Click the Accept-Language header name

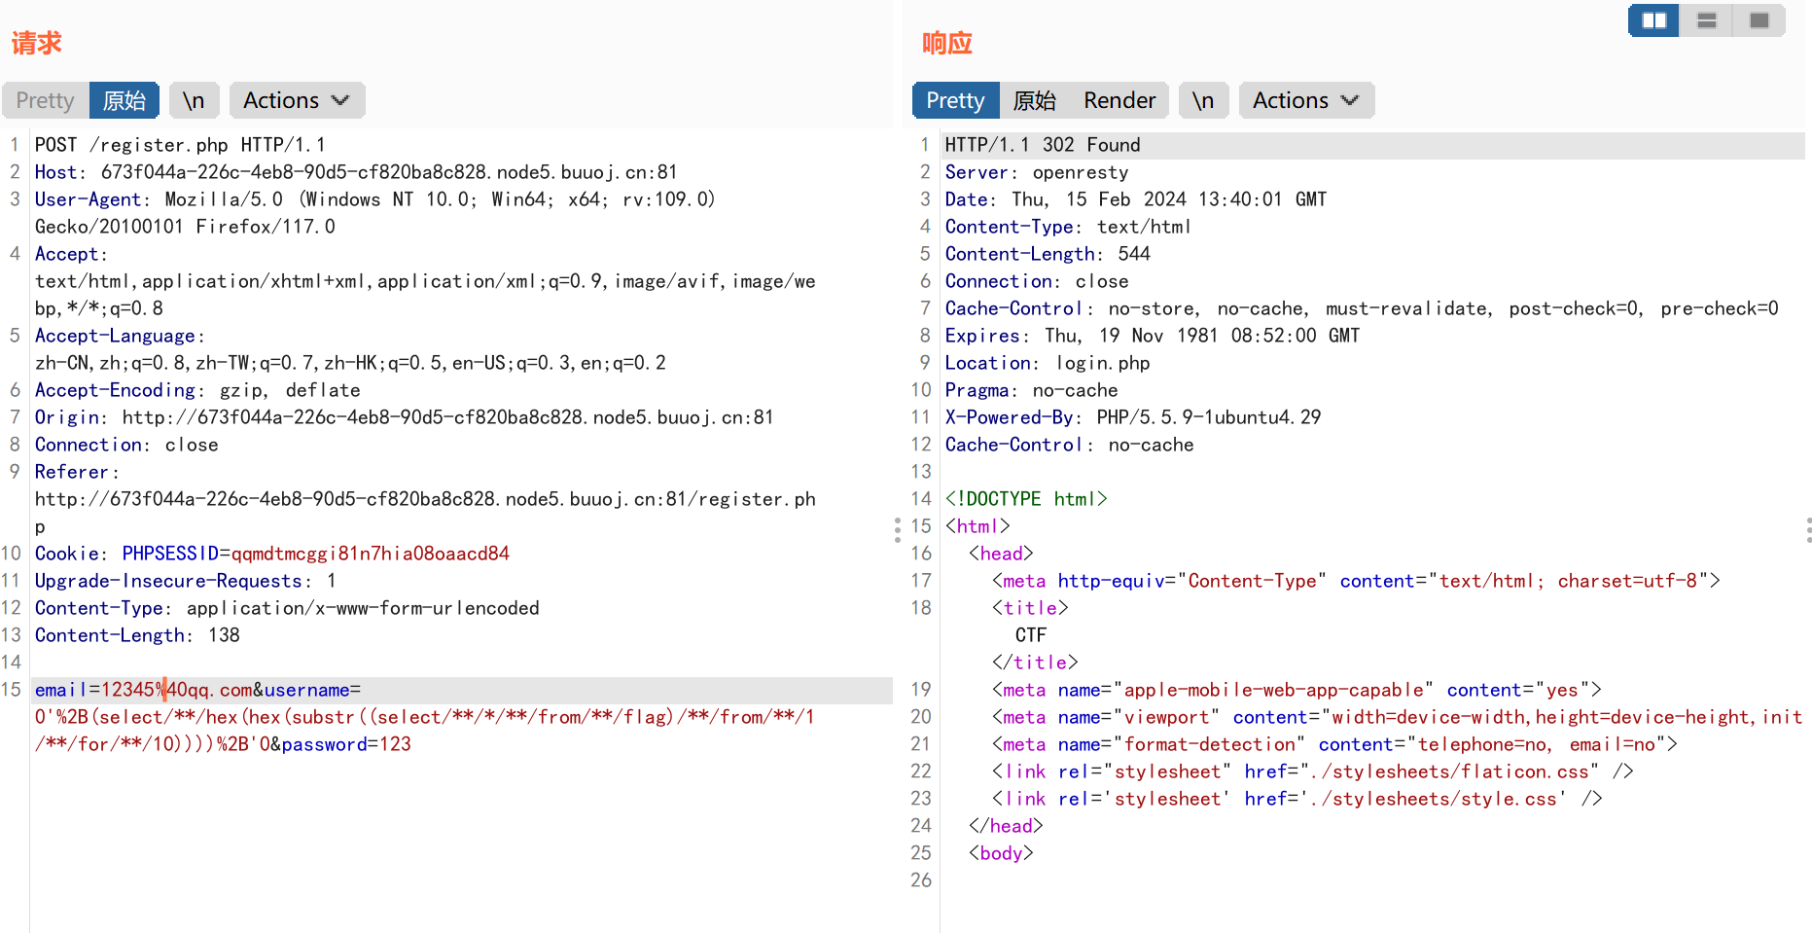pyautogui.click(x=115, y=336)
